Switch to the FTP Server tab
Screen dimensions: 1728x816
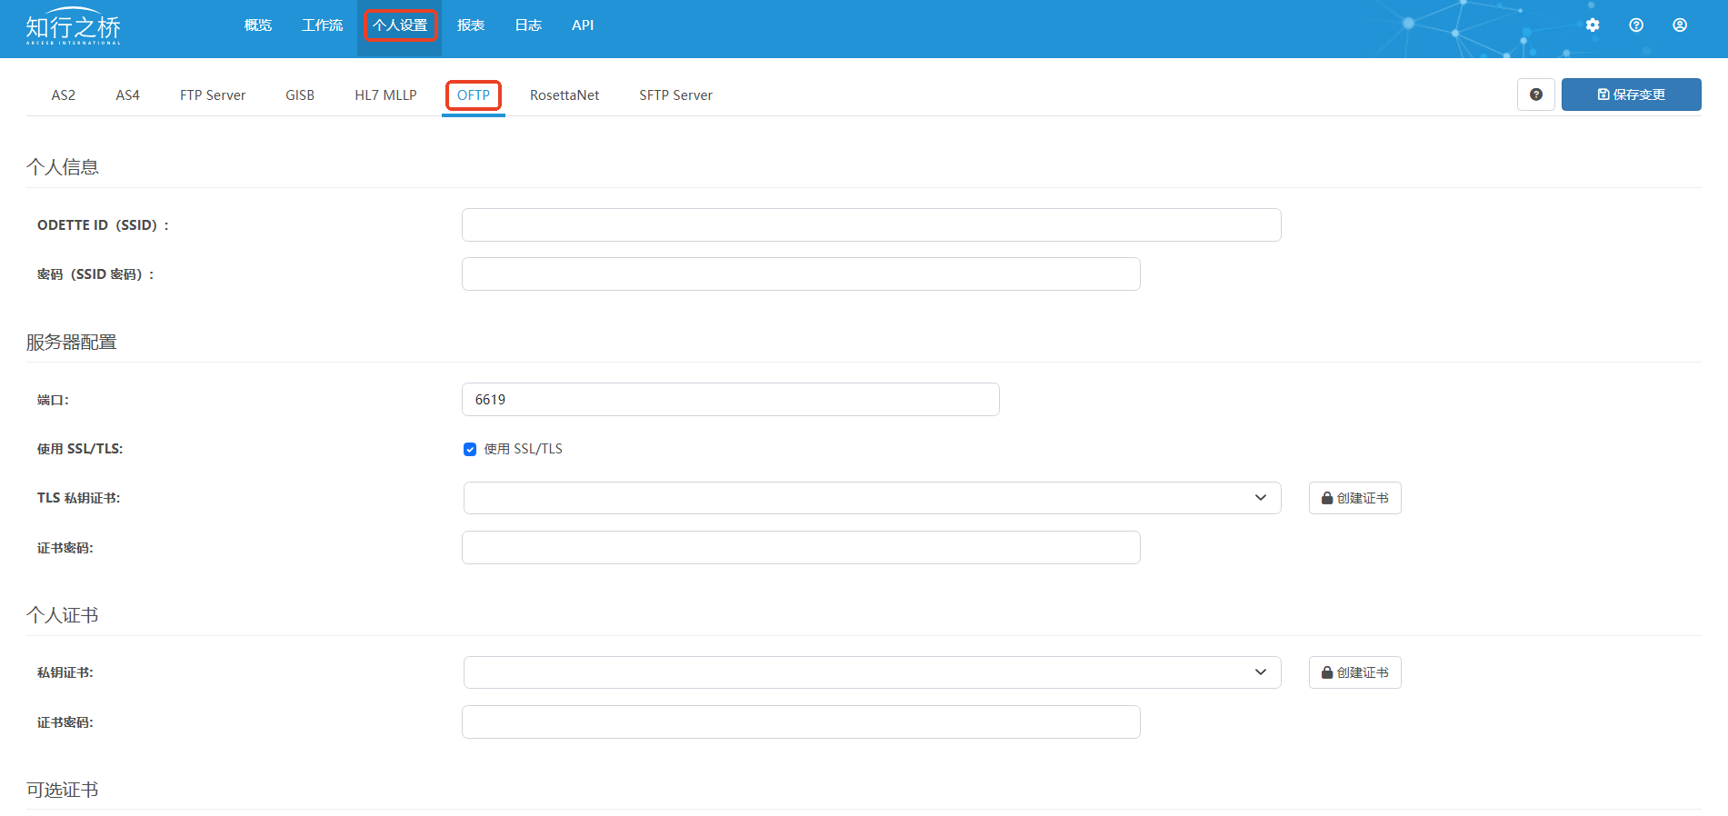tap(213, 95)
